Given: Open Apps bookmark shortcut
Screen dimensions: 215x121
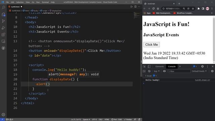Looking at the screenshot, I should (x=147, y=13).
